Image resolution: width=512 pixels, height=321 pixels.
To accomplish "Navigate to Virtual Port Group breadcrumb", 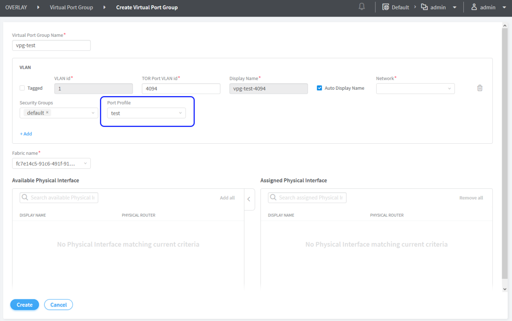I will [x=71, y=8].
